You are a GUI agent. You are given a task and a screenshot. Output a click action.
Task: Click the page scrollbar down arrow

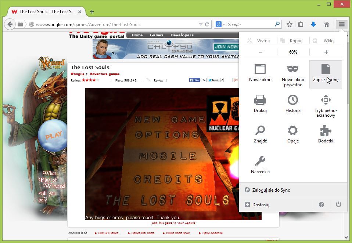[346, 237]
